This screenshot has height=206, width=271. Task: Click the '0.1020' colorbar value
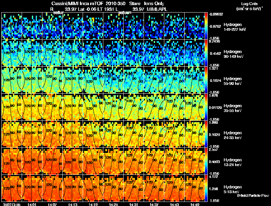click(x=215, y=135)
